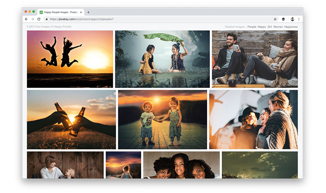Bookmark this page with the star icon

pos(275,19)
